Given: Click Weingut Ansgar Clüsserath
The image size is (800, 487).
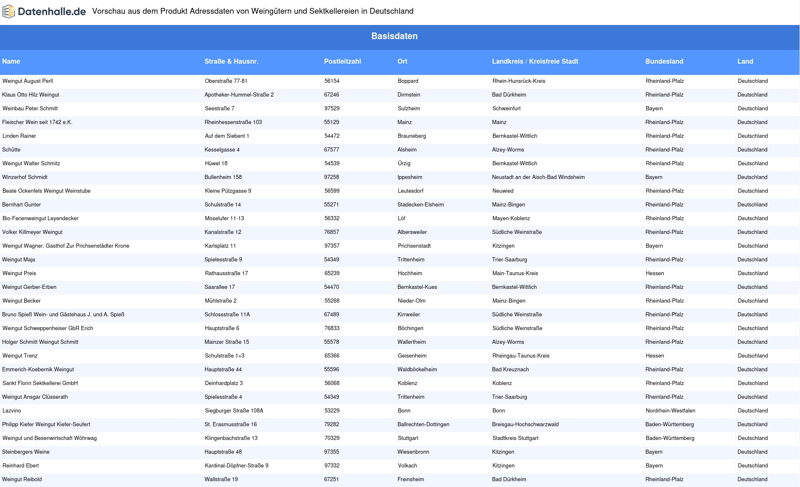Looking at the screenshot, I should tap(35, 397).
